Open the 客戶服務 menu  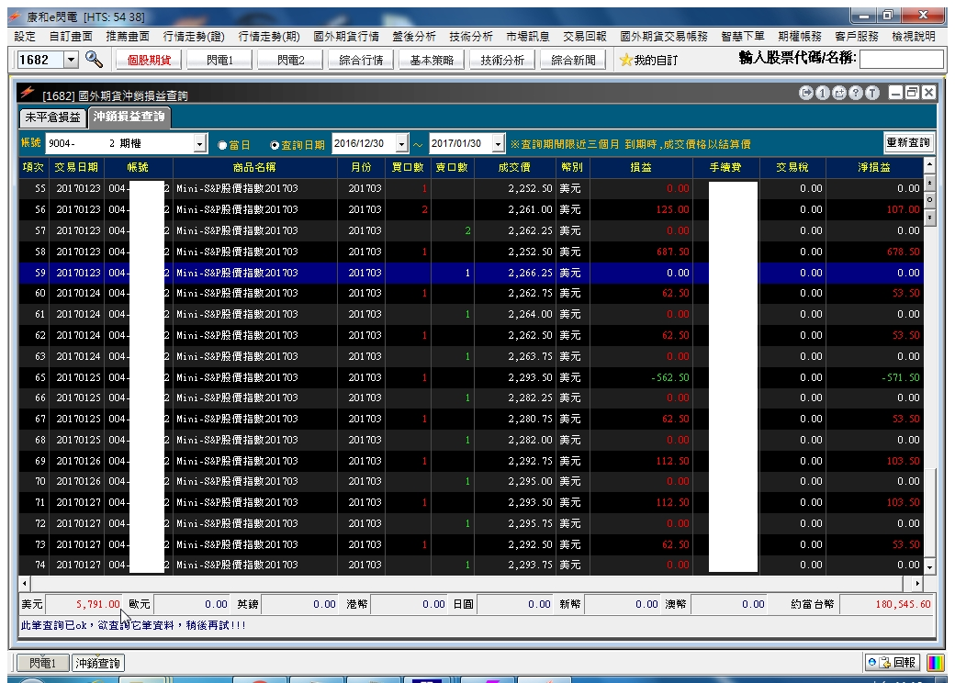857,37
